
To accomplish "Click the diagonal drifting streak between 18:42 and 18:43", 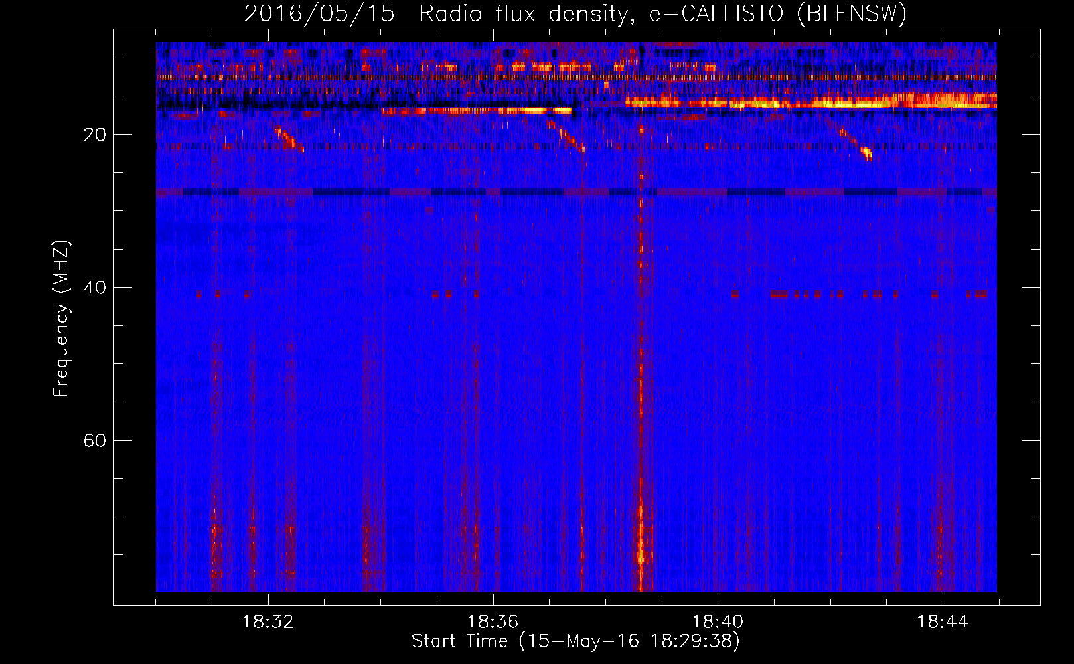I will (856, 144).
